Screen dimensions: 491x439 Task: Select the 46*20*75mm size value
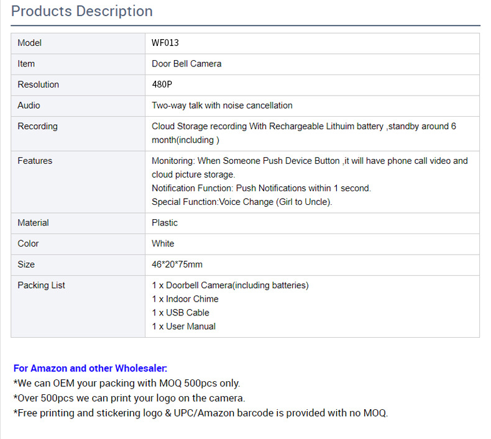(177, 265)
